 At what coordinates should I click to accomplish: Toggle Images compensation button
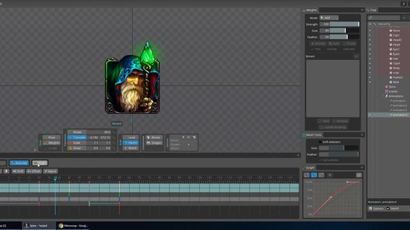point(154,142)
